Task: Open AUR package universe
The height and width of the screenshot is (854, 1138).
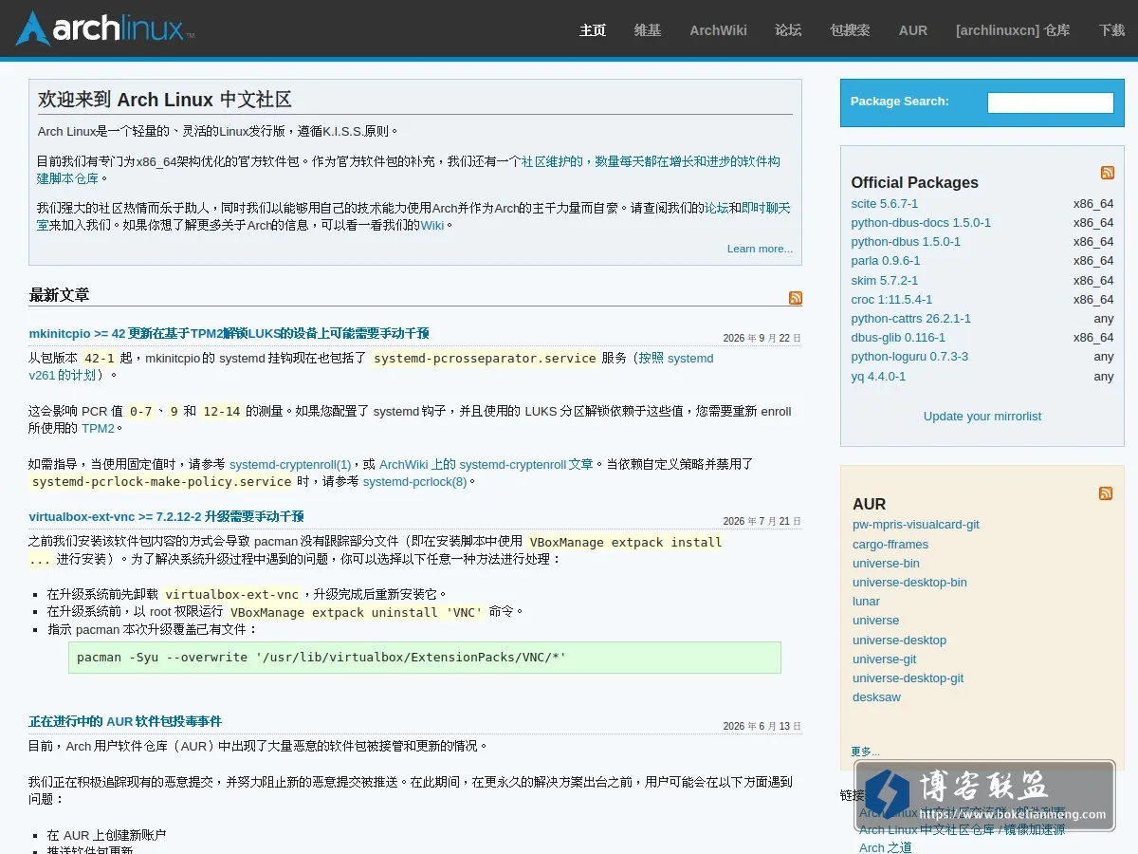Action: click(x=875, y=621)
